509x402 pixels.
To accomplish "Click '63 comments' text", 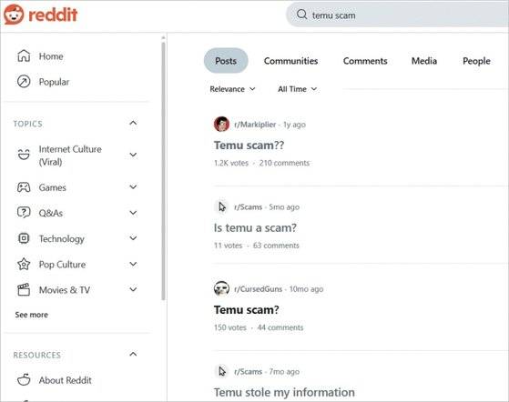I will tap(276, 246).
